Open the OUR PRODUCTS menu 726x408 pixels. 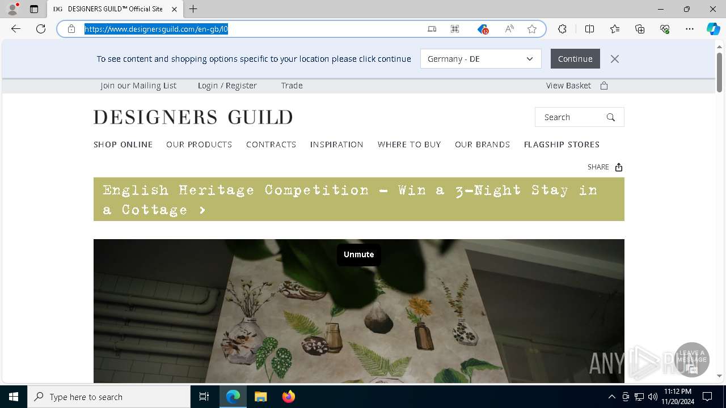coord(199,144)
